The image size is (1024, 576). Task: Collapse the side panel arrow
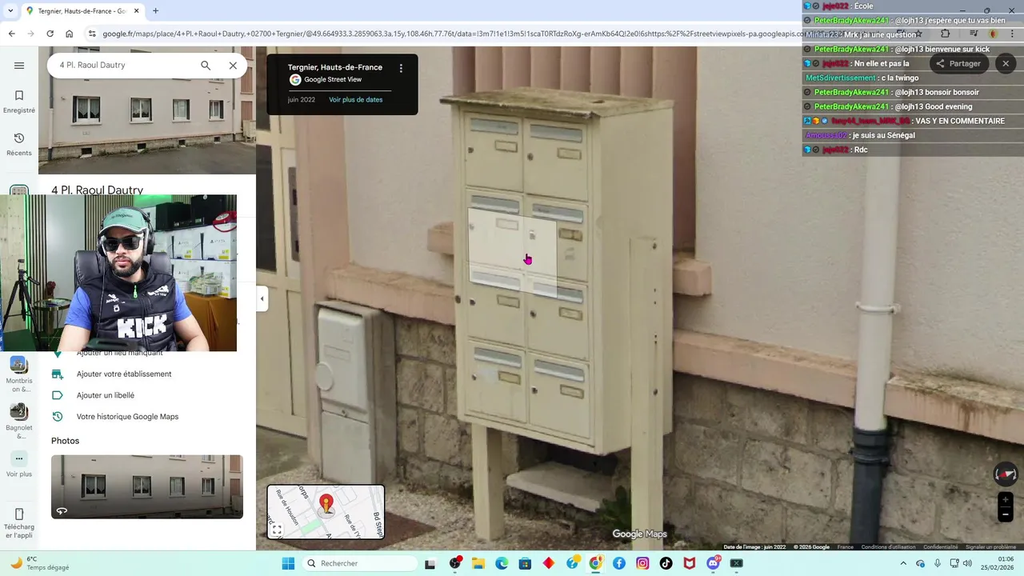pyautogui.click(x=262, y=298)
